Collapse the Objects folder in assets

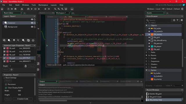146,25
